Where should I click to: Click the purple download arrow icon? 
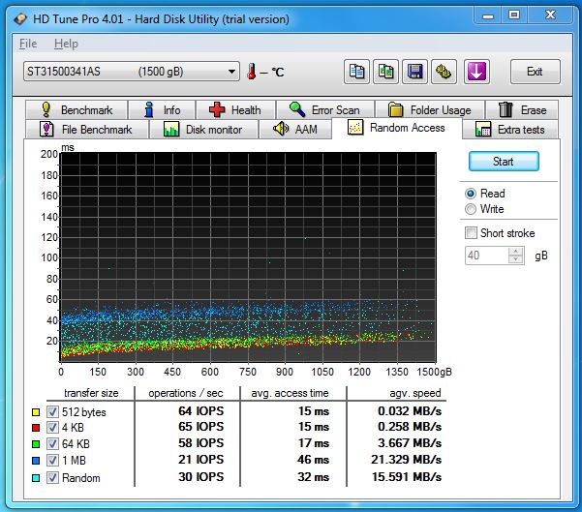(476, 72)
